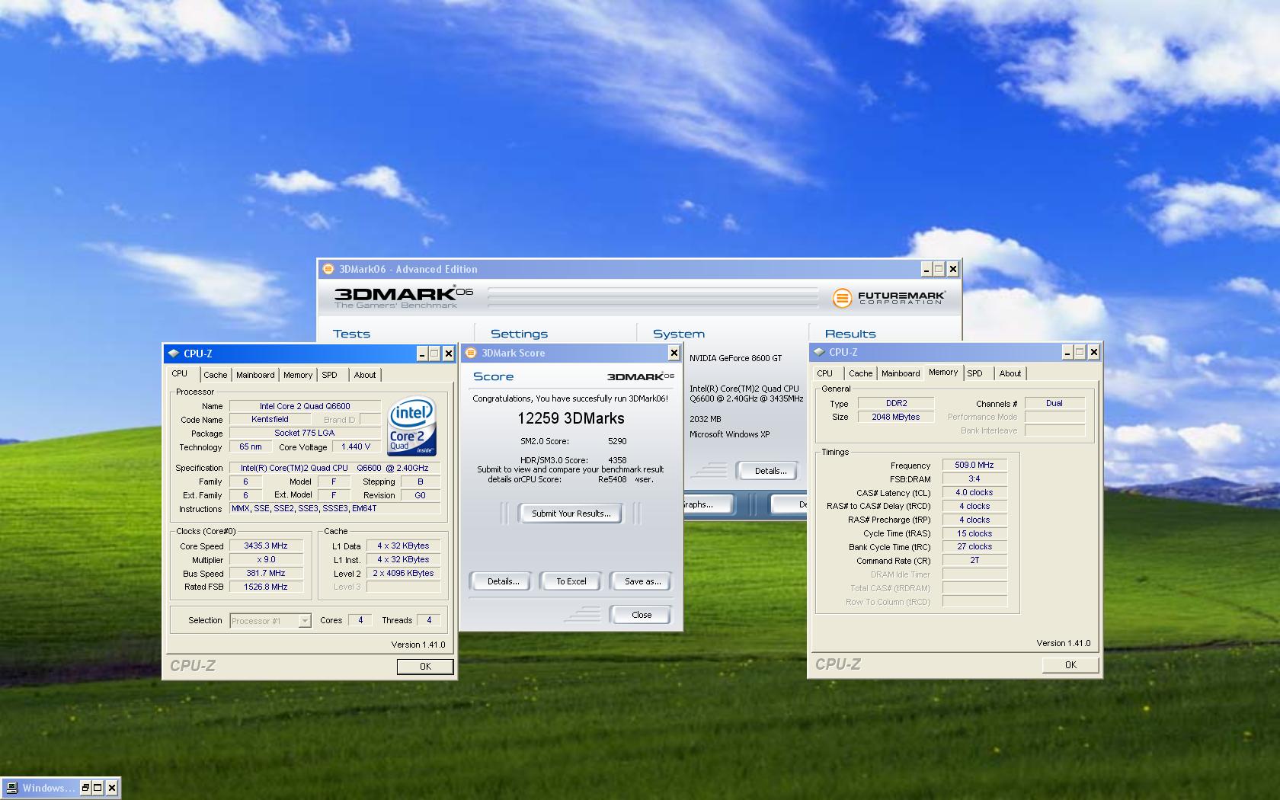Screen dimensions: 1280x800
Task: Click the Socket 775 LGA package value
Action: (305, 433)
